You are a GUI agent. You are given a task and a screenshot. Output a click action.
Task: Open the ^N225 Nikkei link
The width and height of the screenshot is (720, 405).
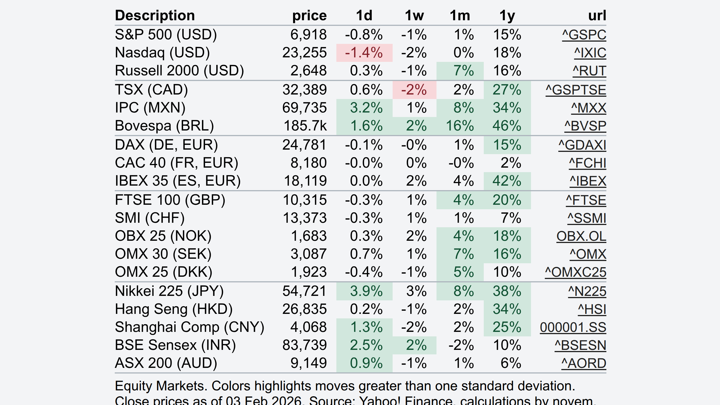tap(587, 291)
